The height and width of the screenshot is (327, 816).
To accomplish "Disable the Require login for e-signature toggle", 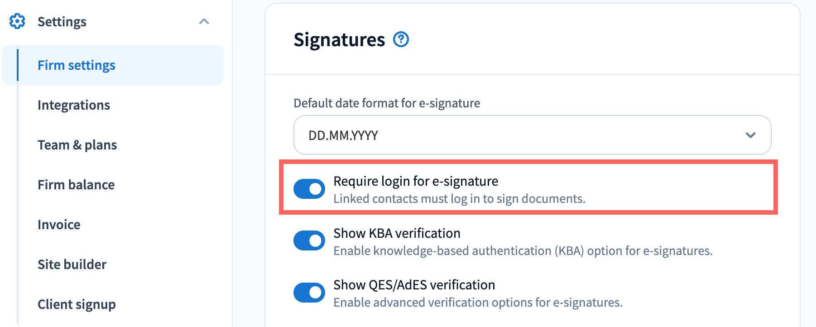I will [309, 189].
